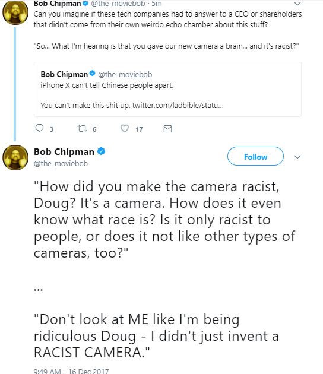Click the Bob Chipman name on the main tweet

click(64, 152)
